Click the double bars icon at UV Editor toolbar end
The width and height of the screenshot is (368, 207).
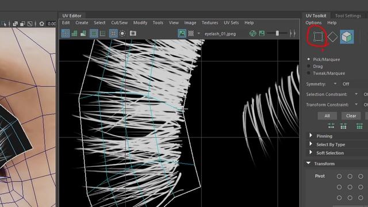click(293, 33)
